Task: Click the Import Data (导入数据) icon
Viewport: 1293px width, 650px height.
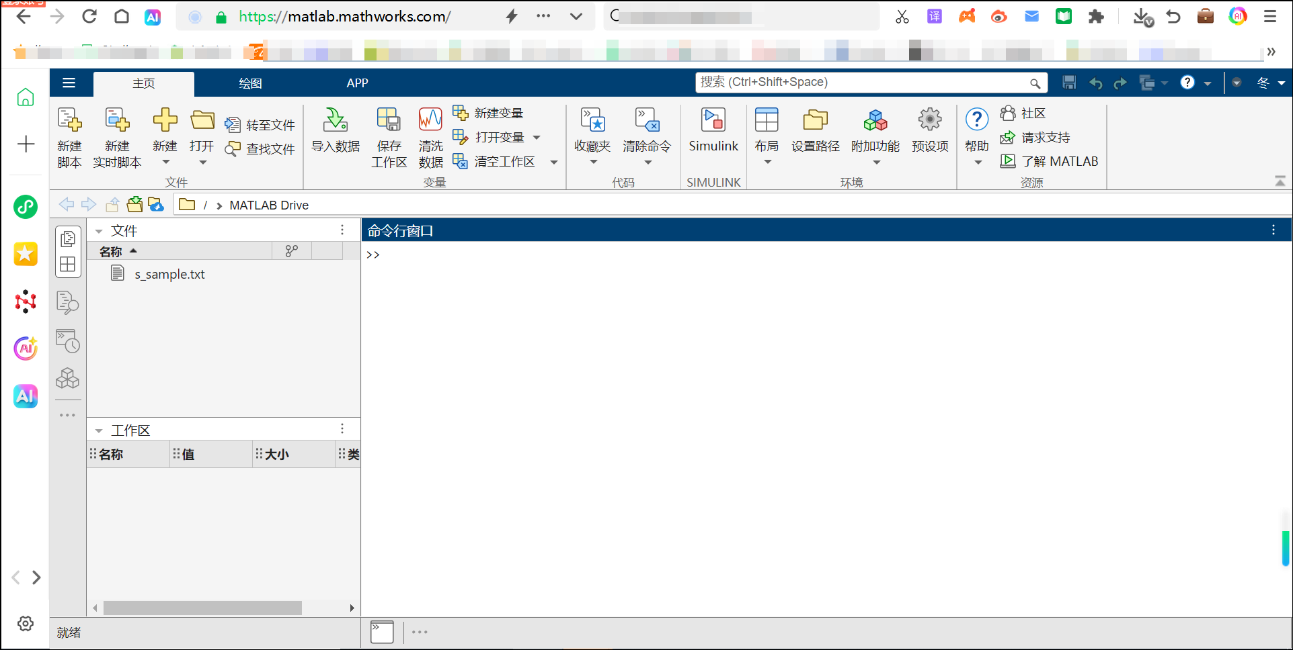Action: 336,120
